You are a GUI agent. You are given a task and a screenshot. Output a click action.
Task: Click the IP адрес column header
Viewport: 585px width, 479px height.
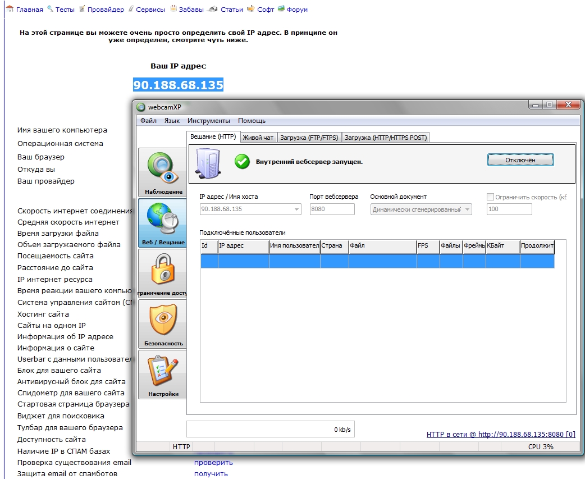pyautogui.click(x=243, y=246)
